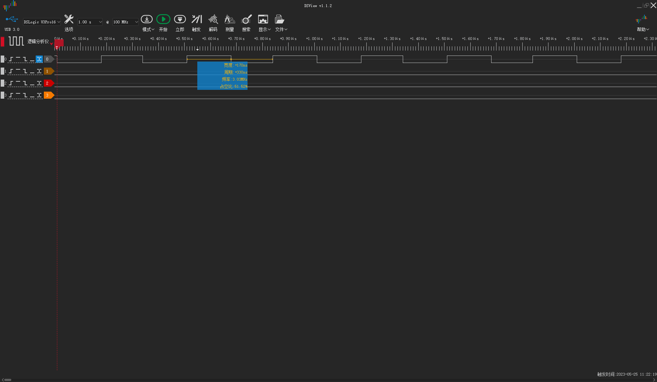The image size is (657, 382).
Task: Click the 文件 file icon
Action: (x=279, y=19)
